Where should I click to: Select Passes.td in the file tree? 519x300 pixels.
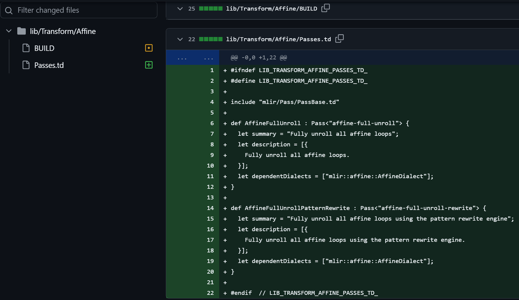[49, 65]
